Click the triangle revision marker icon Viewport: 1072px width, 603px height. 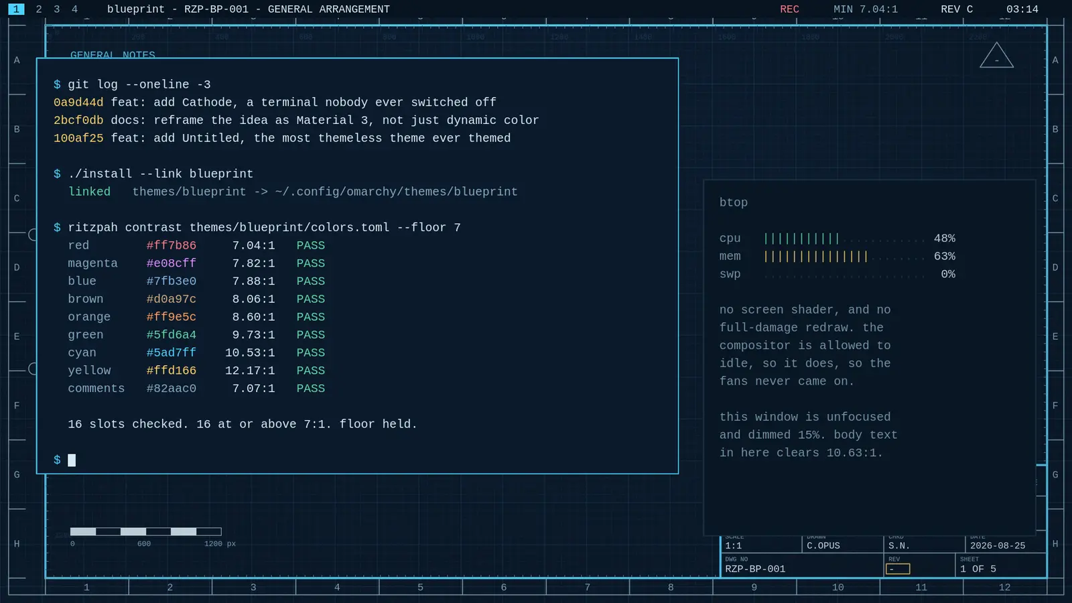(996, 56)
